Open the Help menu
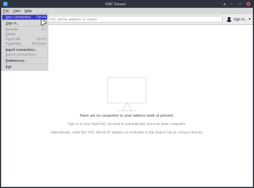 [28, 11]
